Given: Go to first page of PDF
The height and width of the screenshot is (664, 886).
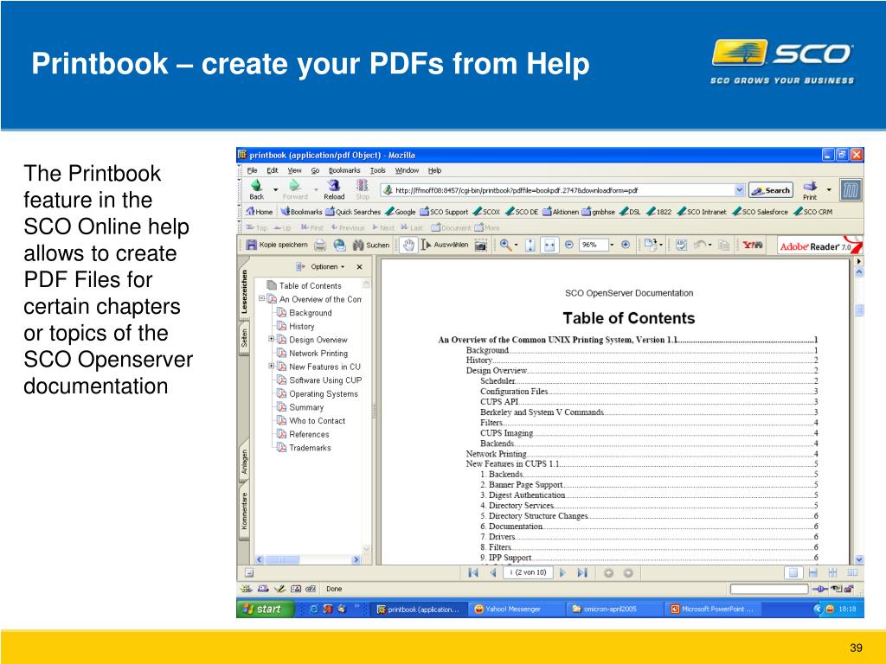Looking at the screenshot, I should click(x=473, y=572).
